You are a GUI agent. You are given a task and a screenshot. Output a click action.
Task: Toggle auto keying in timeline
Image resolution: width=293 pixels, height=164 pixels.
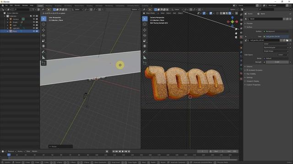click(x=107, y=151)
